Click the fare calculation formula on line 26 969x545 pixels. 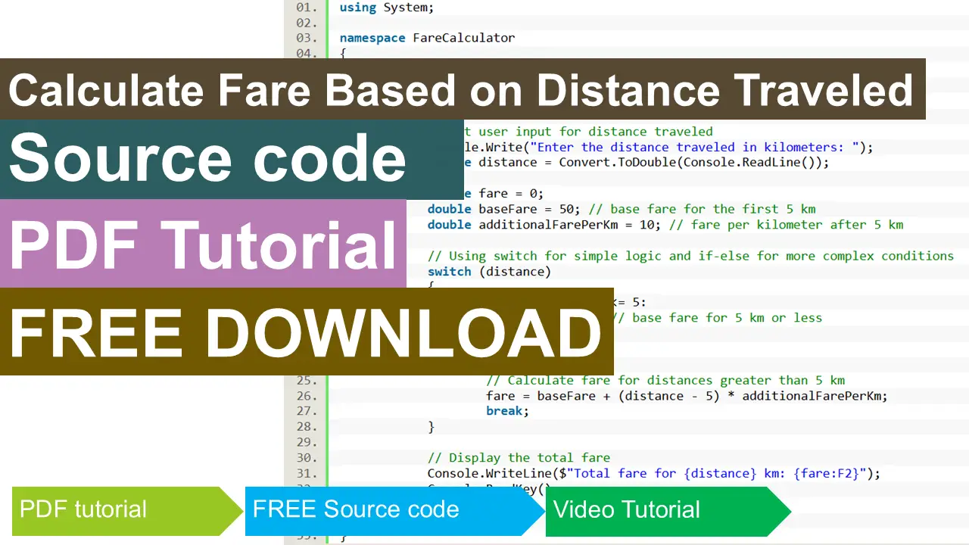(686, 395)
